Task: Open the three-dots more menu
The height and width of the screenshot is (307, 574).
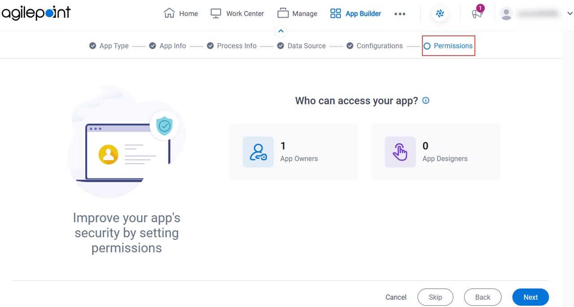Action: (x=400, y=14)
